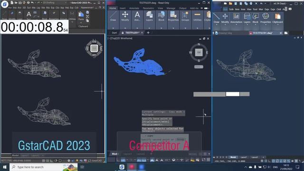The image size is (304, 171).
Task: Open the customization menu in Competitor A status bar
Action: (209, 160)
